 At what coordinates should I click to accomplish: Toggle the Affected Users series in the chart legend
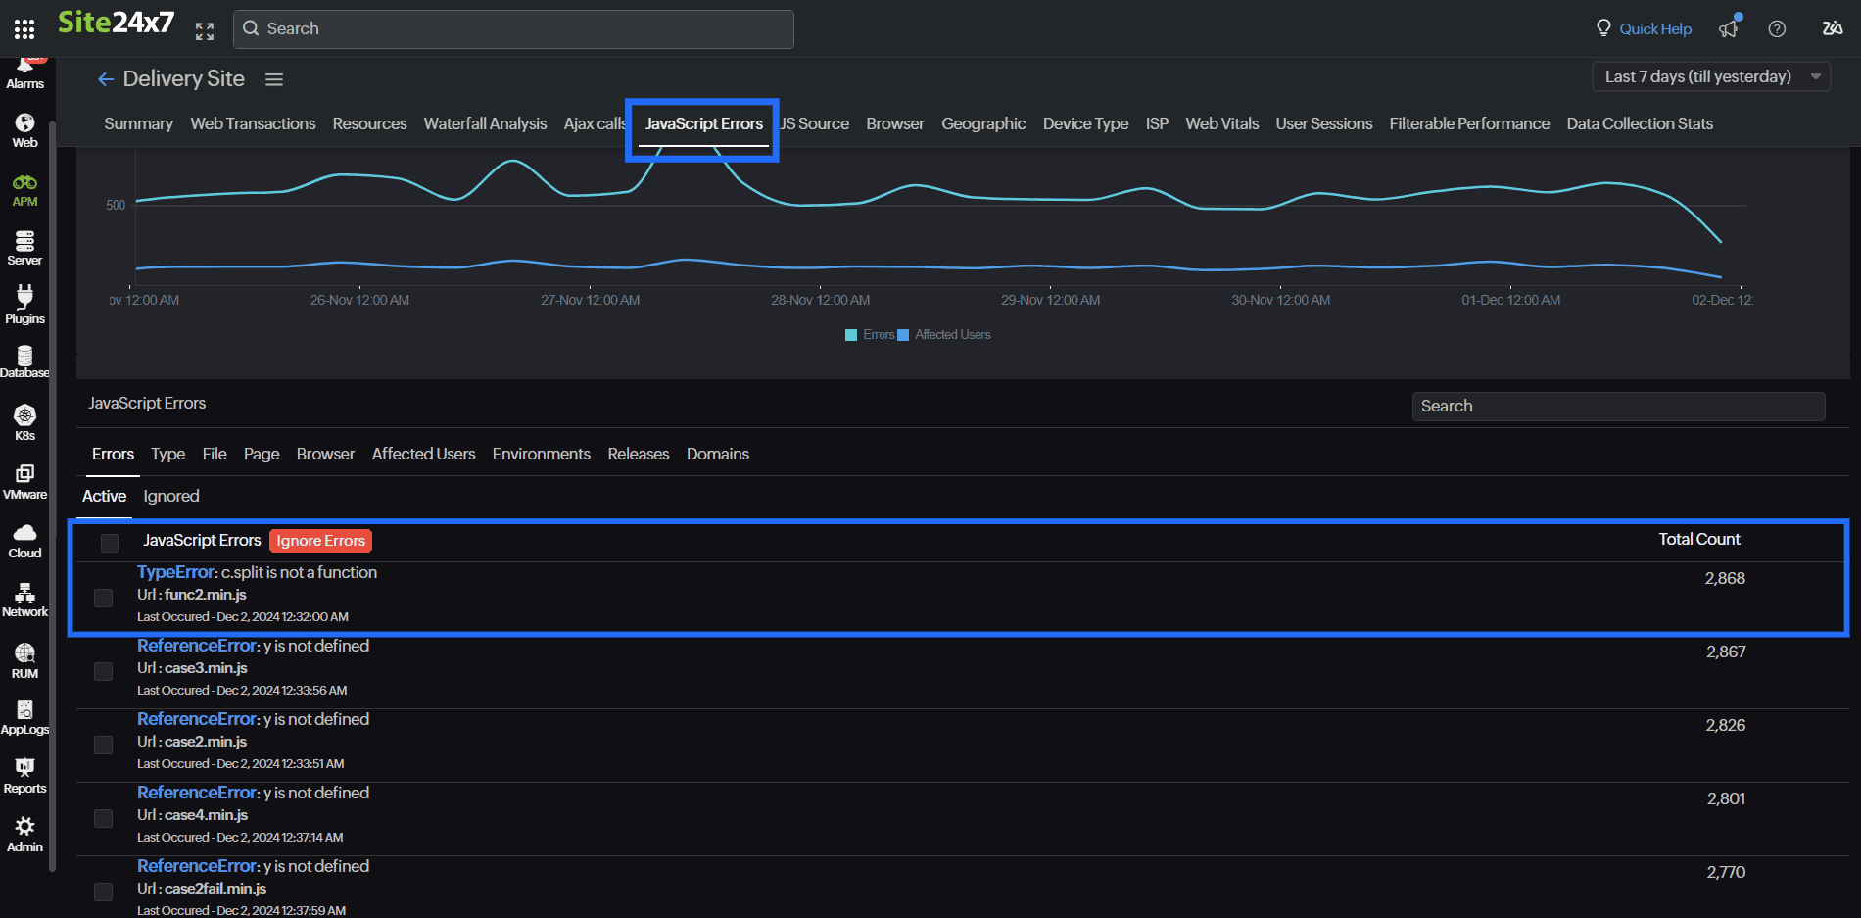[944, 335]
